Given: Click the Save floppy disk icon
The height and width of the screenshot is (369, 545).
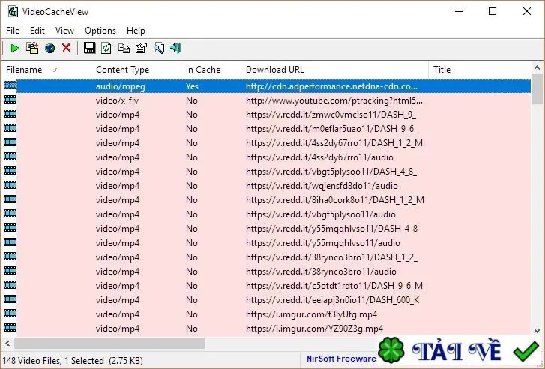Looking at the screenshot, I should (90, 48).
